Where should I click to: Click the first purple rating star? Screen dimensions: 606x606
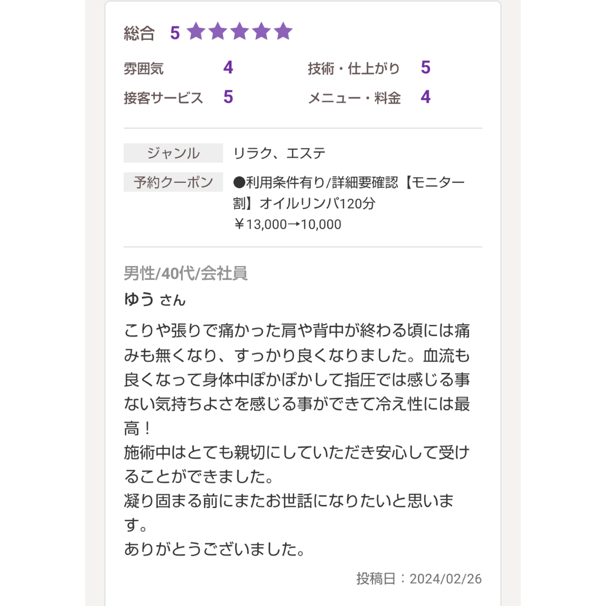[196, 31]
